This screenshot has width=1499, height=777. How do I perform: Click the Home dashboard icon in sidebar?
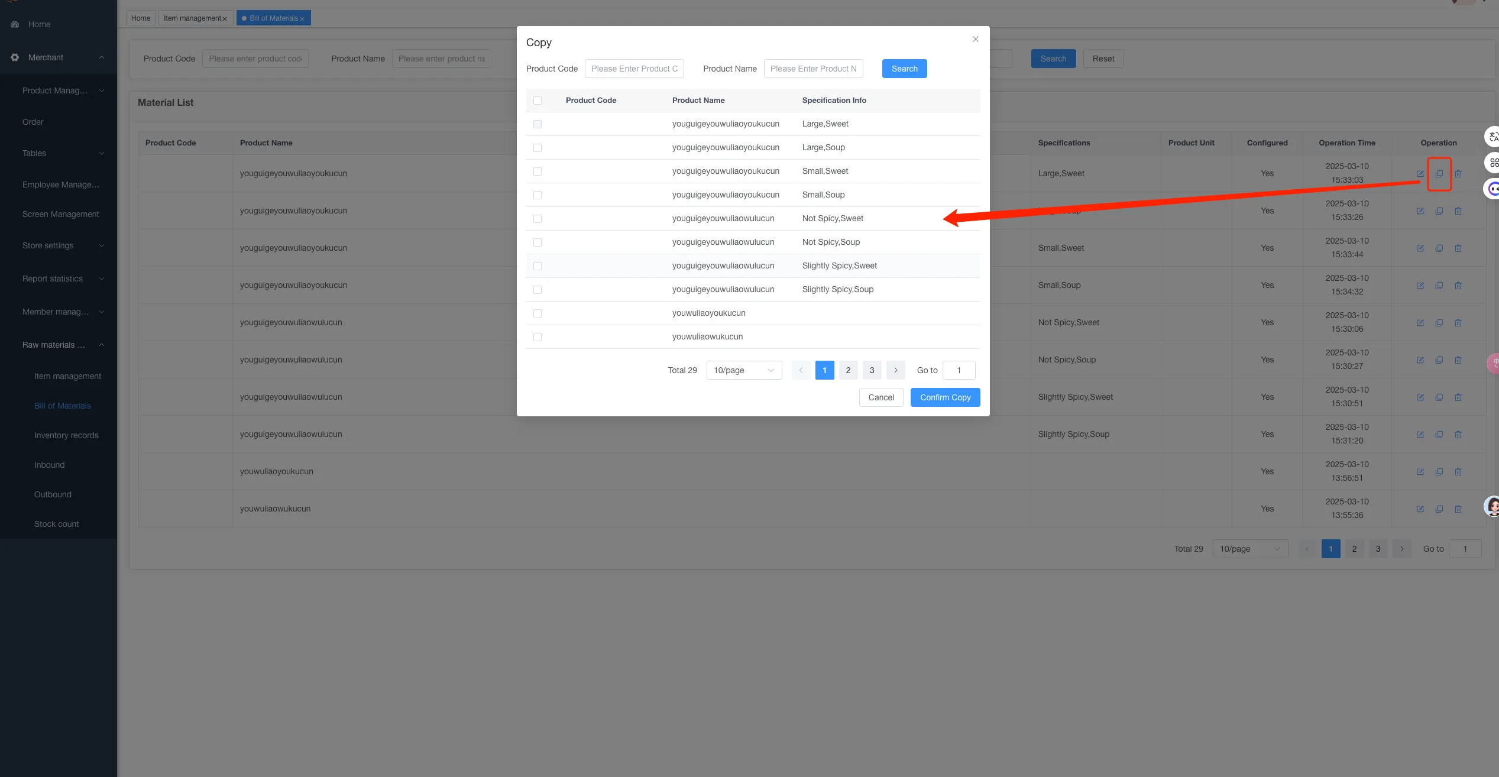coord(15,24)
